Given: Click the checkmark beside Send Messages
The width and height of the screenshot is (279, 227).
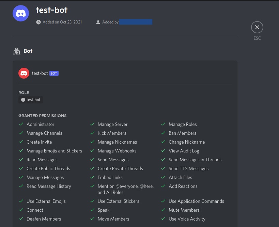Looking at the screenshot, I should point(92,160).
